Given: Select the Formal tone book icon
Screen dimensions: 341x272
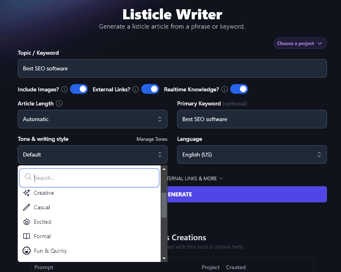Looking at the screenshot, I should [x=27, y=236].
